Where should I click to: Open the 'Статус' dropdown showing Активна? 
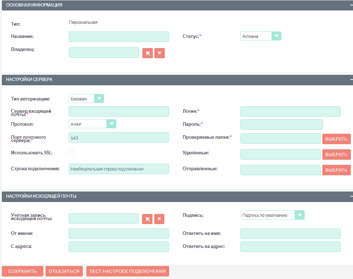(261, 36)
